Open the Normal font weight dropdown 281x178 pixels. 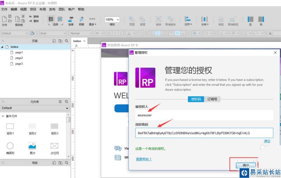click(80, 33)
